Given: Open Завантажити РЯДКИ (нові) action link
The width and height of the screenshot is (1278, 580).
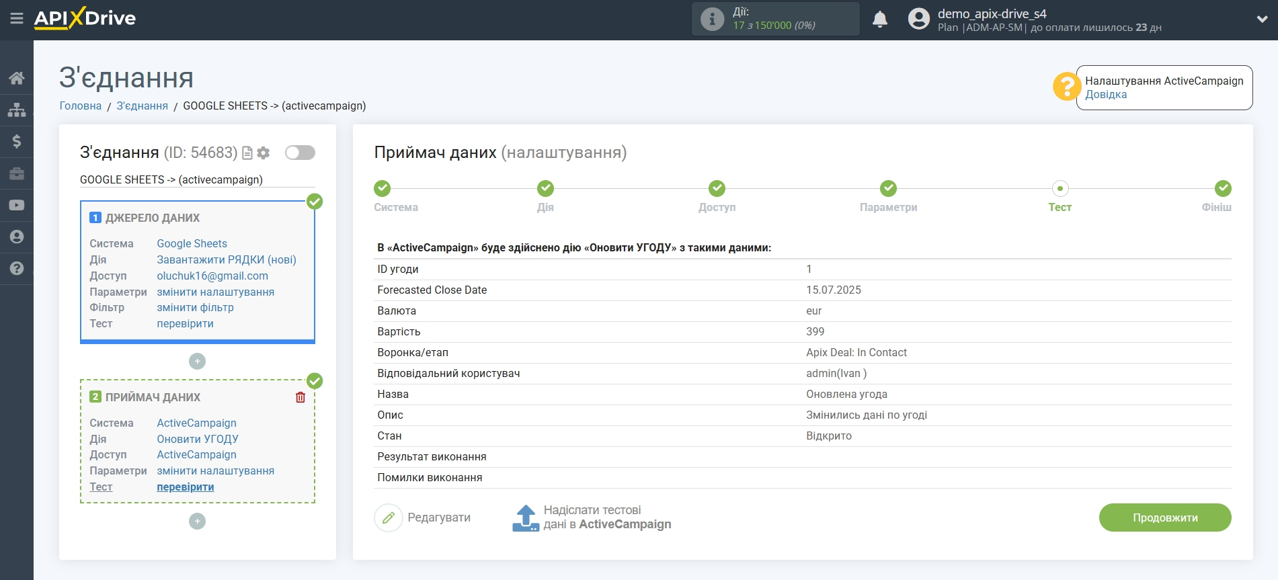Looking at the screenshot, I should click(x=227, y=260).
